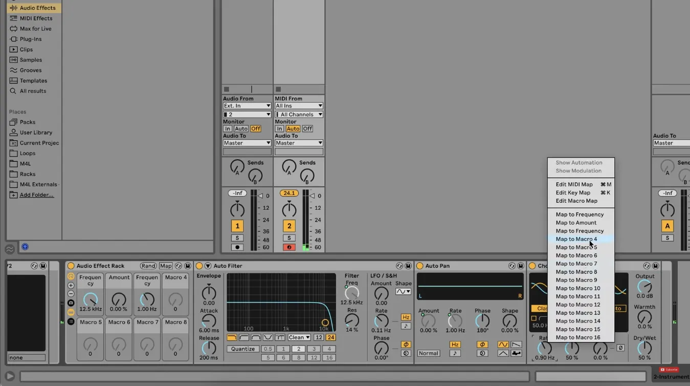This screenshot has width=690, height=386.
Task: Open macro variations camera icon
Action: click(71, 303)
